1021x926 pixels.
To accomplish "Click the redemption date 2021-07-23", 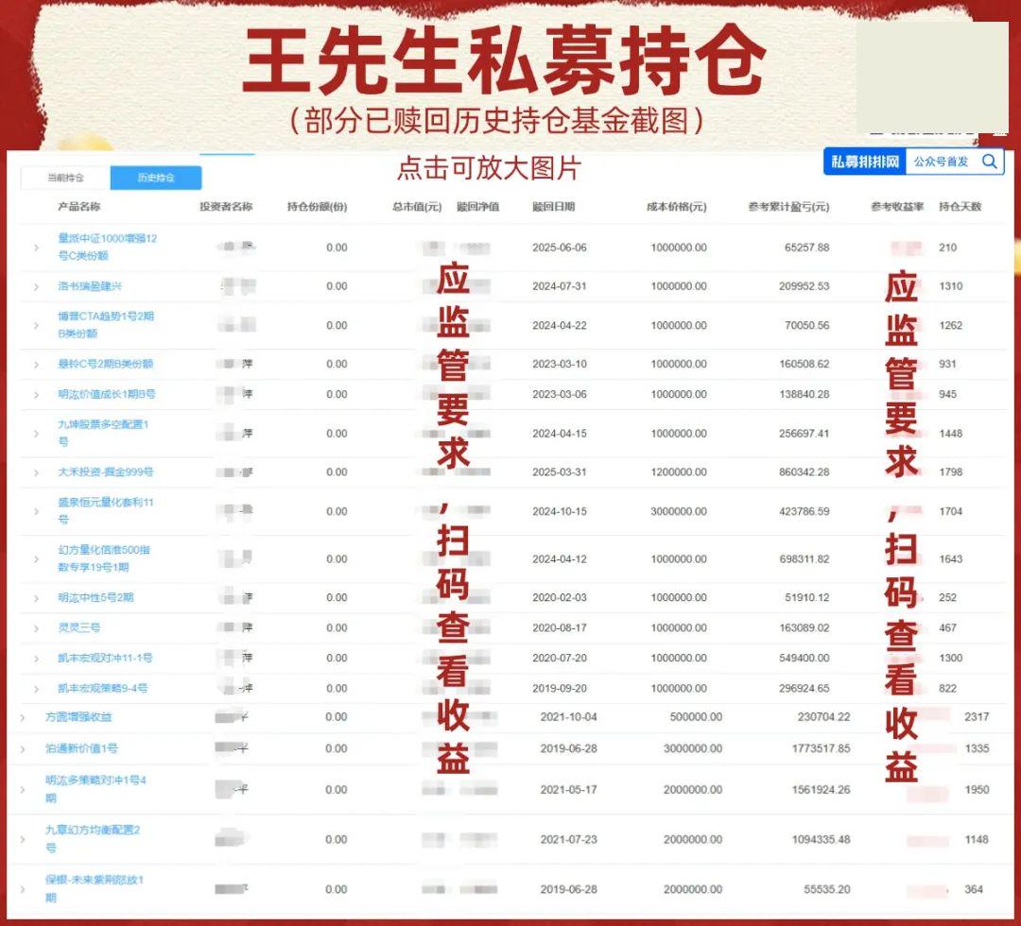I will [x=568, y=840].
